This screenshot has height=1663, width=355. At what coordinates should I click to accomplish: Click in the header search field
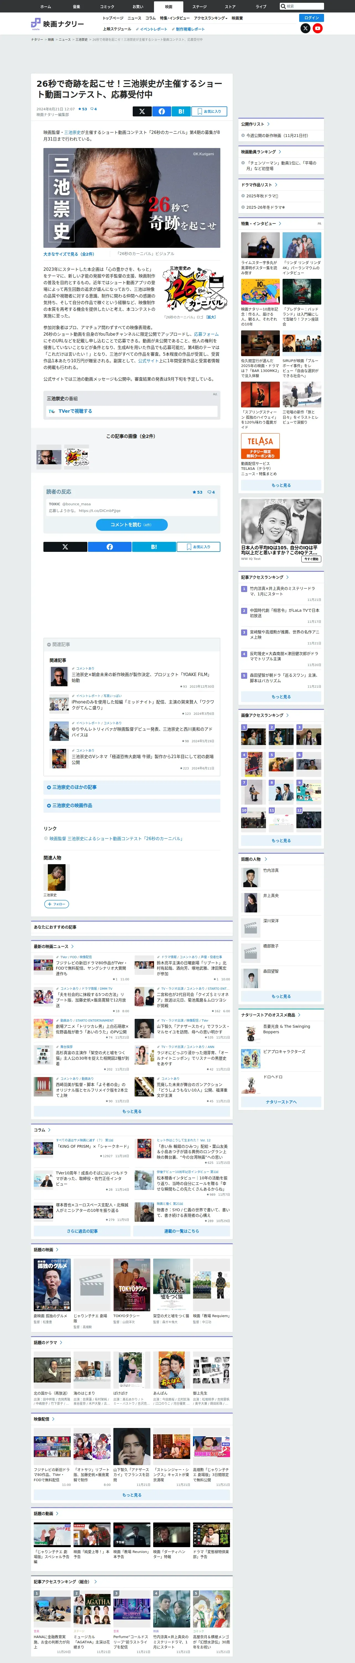[304, 6]
